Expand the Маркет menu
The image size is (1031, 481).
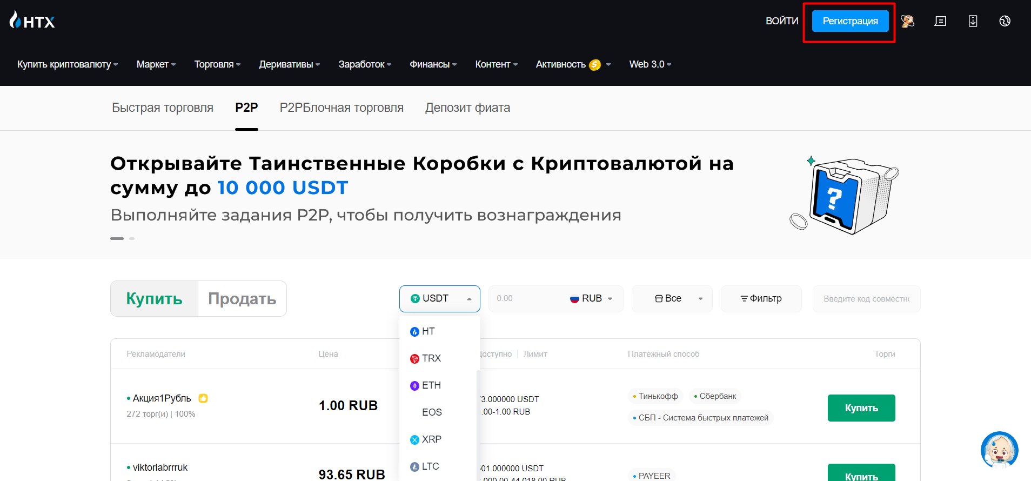point(156,64)
